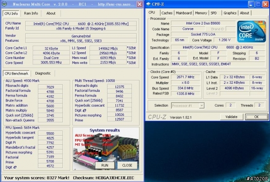
Task: Click the L2 Speed 29560 Mb/s value
Action: coord(108,53)
